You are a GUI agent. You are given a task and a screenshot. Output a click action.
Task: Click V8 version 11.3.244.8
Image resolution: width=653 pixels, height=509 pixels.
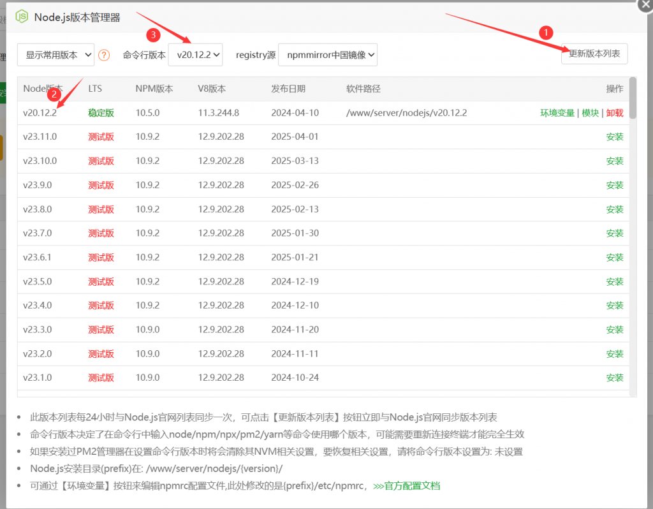point(219,113)
